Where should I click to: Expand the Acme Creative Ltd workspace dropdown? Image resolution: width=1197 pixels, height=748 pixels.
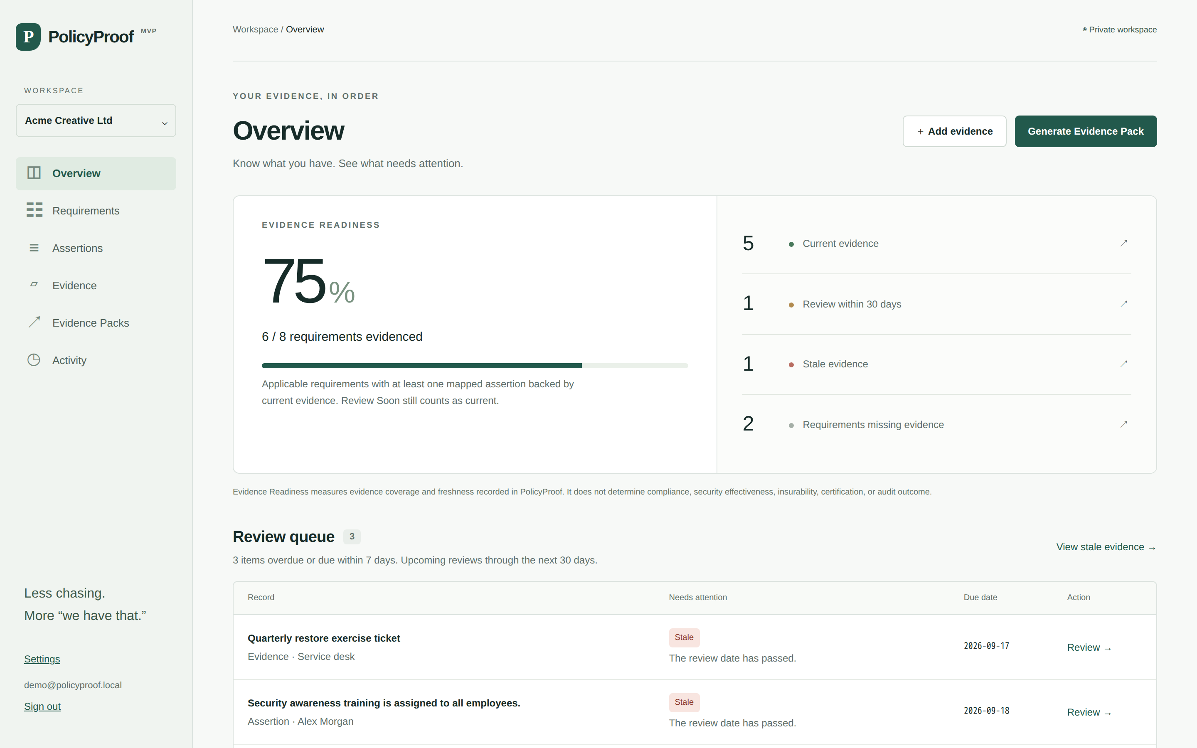(x=96, y=120)
